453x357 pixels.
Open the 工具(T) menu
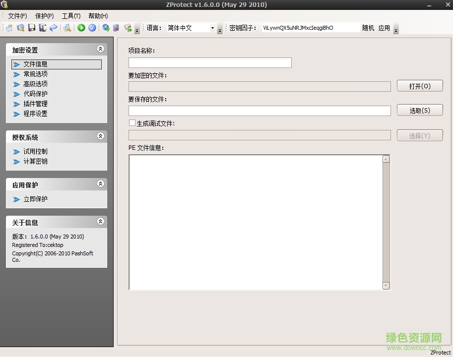point(70,15)
